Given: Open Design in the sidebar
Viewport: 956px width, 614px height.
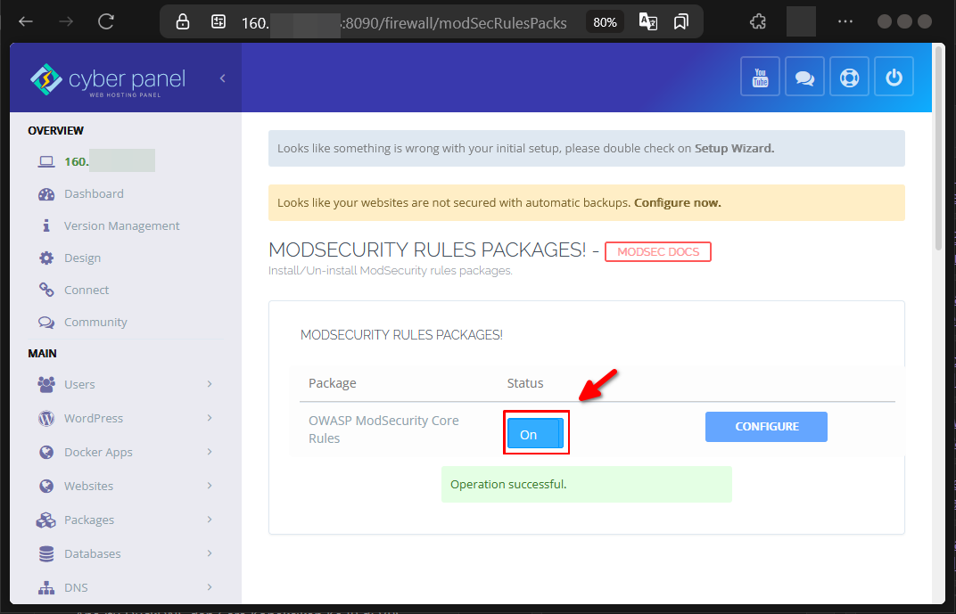Looking at the screenshot, I should point(82,258).
